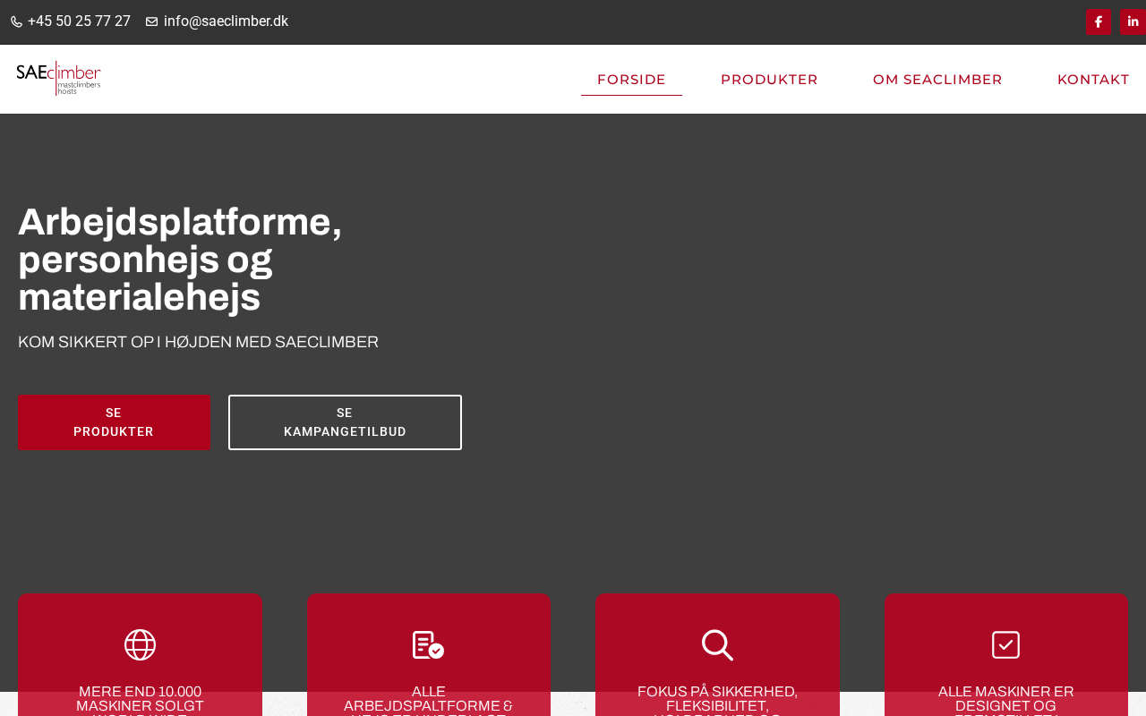Click the envelope email icon
Viewport: 1146px width, 716px height.
[151, 21]
